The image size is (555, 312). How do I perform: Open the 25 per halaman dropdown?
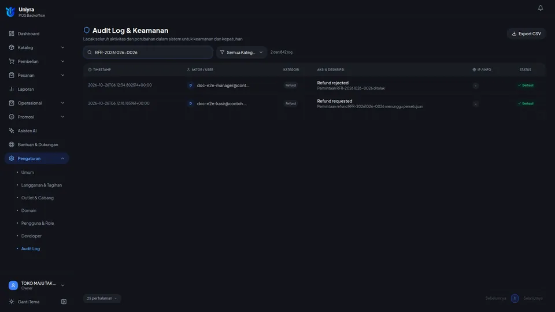point(102,298)
